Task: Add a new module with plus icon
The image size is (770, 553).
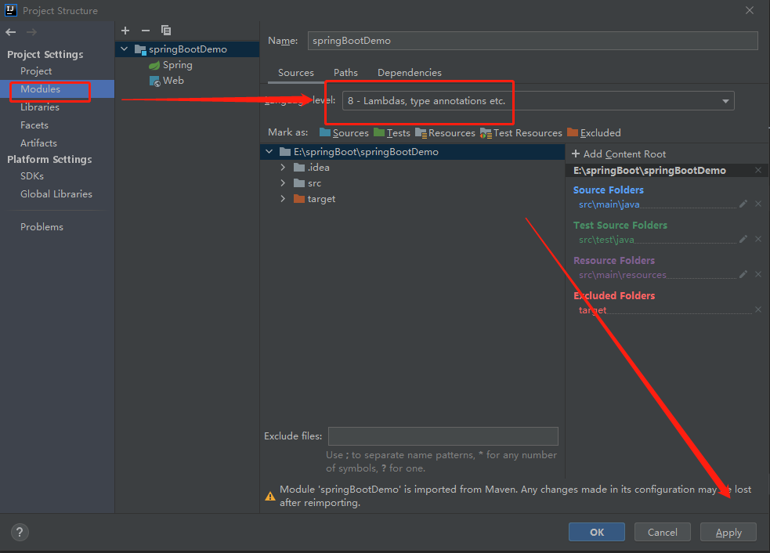Action: coord(125,31)
